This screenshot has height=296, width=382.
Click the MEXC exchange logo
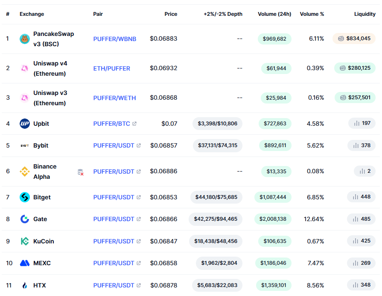point(25,263)
